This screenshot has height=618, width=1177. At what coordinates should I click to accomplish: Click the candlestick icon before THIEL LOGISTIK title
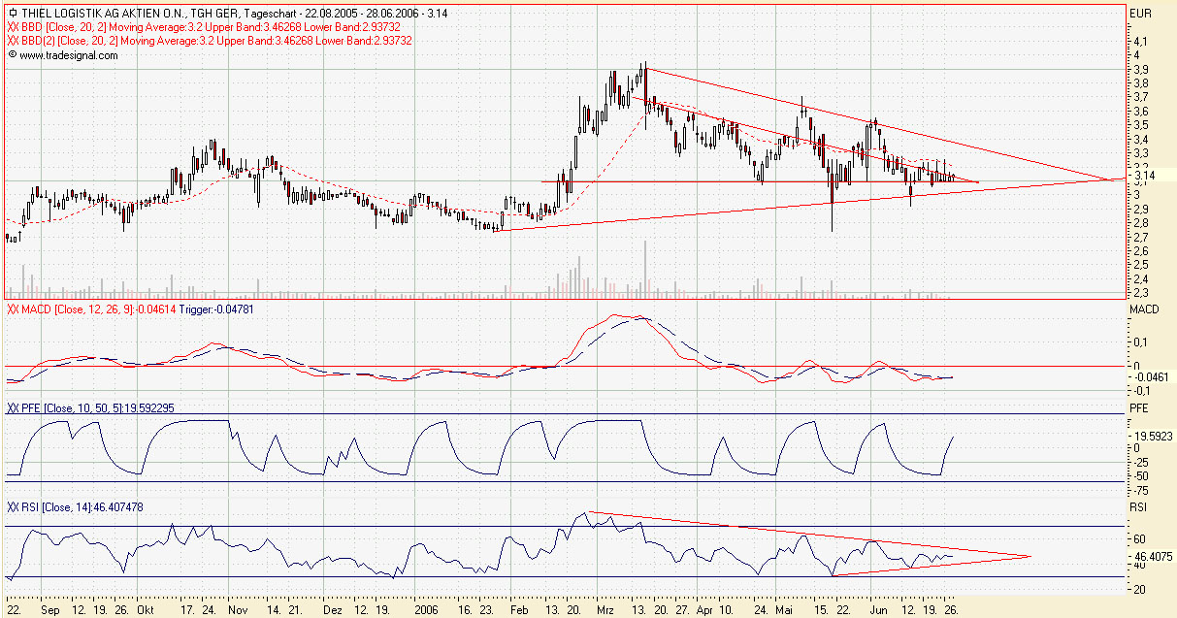point(11,15)
